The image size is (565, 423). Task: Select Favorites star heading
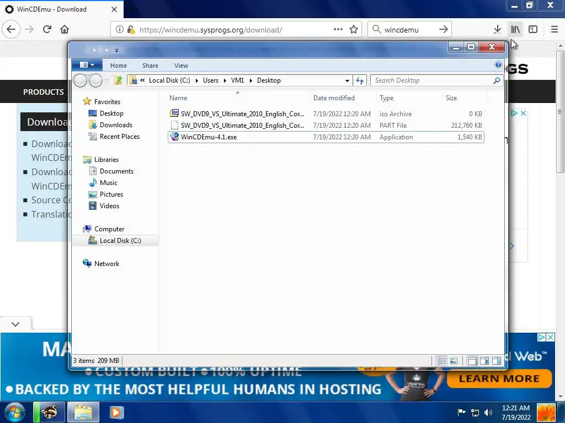coord(107,102)
